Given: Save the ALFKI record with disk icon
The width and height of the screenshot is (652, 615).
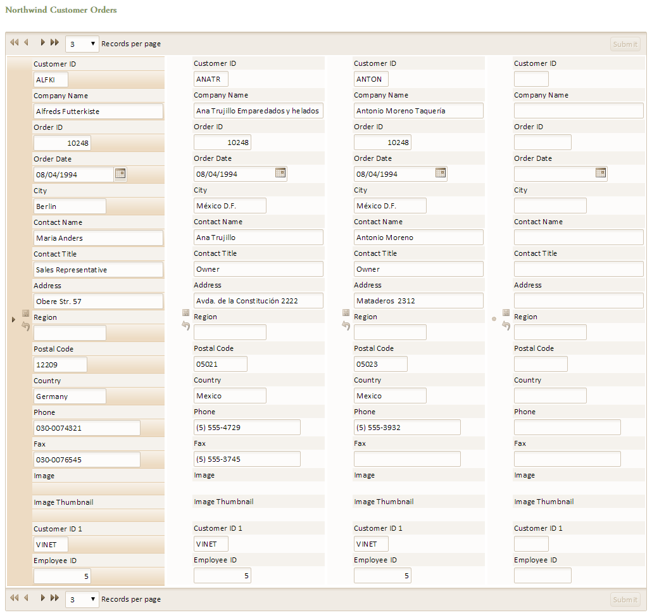Looking at the screenshot, I should click(26, 314).
